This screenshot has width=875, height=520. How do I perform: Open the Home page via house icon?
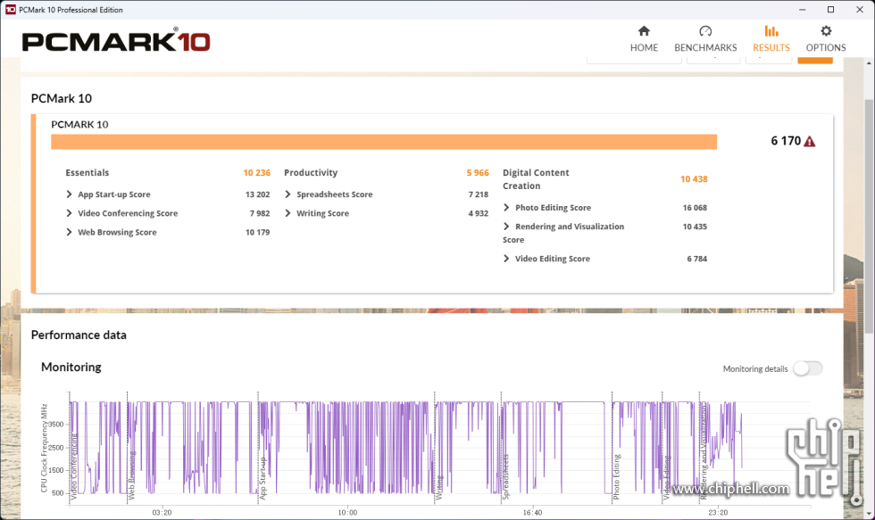[644, 31]
